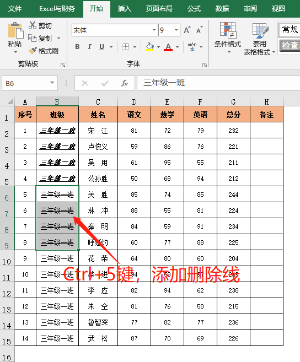Switch to the 公式 tab
This screenshot has width=300, height=362.
coord(194,9)
